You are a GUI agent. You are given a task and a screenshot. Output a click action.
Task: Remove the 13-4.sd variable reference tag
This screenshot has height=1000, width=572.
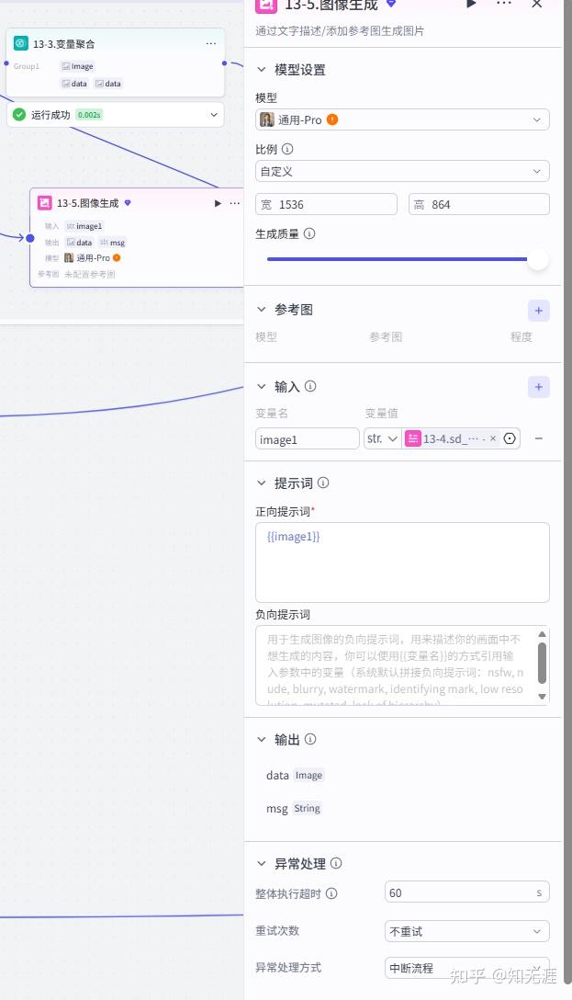point(492,438)
